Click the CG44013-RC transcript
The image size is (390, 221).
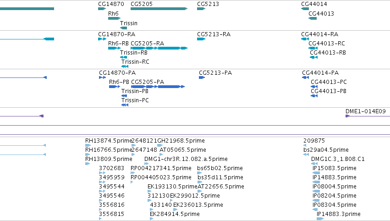point(313,48)
